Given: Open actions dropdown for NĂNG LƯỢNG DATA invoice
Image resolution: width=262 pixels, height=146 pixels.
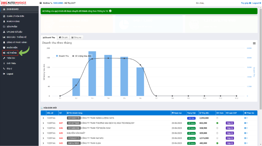Looking at the screenshot, I should (x=246, y=118).
